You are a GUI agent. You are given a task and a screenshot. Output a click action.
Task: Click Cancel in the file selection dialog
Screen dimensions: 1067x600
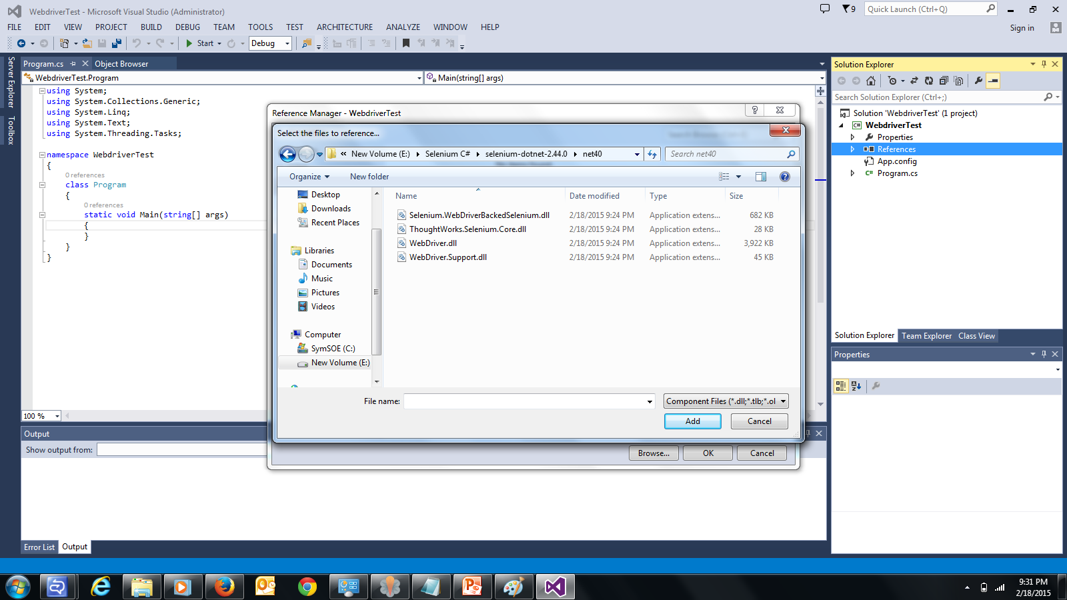coord(760,421)
